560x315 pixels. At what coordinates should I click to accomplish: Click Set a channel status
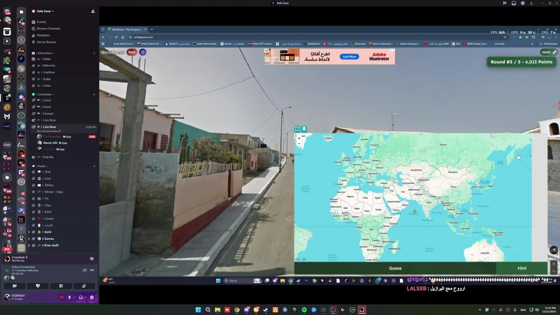[49, 131]
